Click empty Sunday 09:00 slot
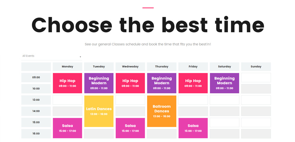Viewport: 295px width, 142px height. click(x=256, y=77)
